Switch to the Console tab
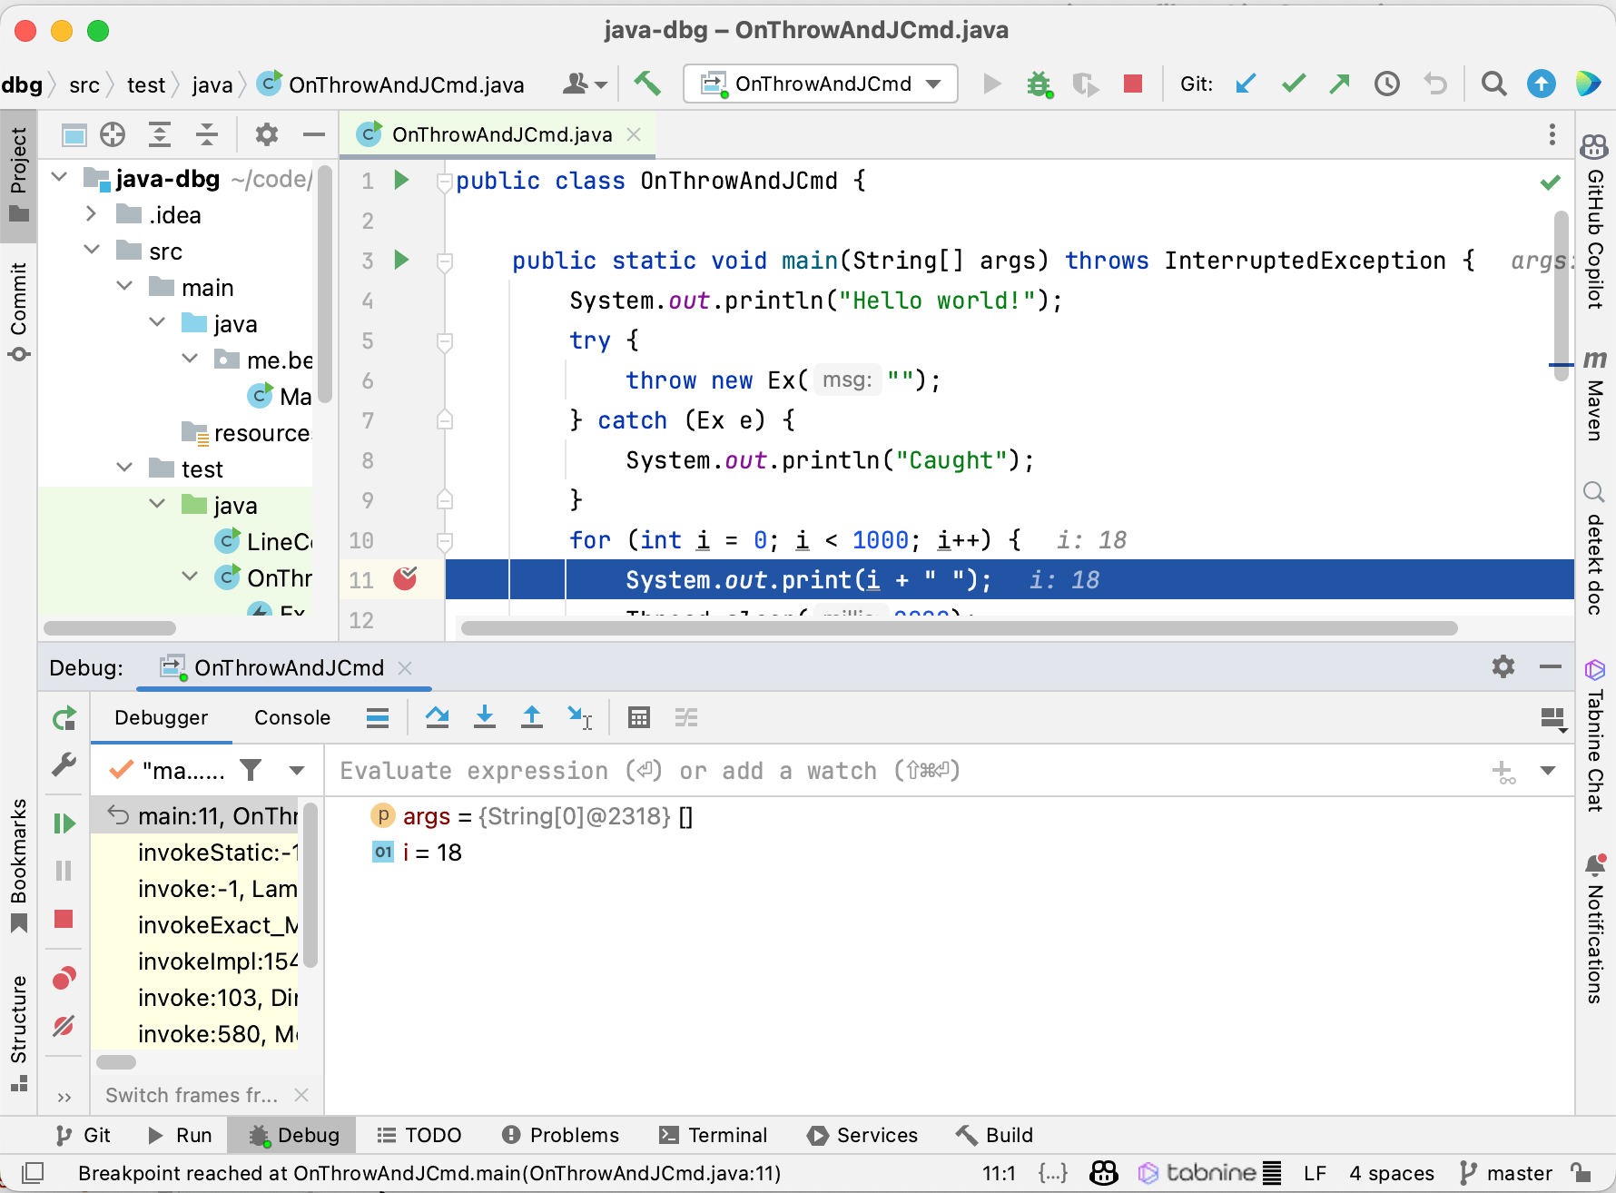This screenshot has height=1193, width=1616. (291, 717)
